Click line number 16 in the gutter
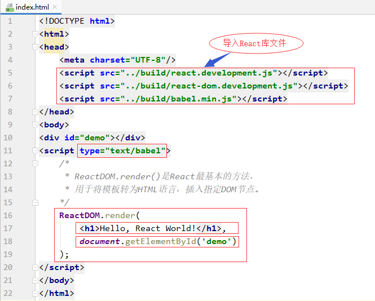The image size is (375, 301). coord(8,215)
